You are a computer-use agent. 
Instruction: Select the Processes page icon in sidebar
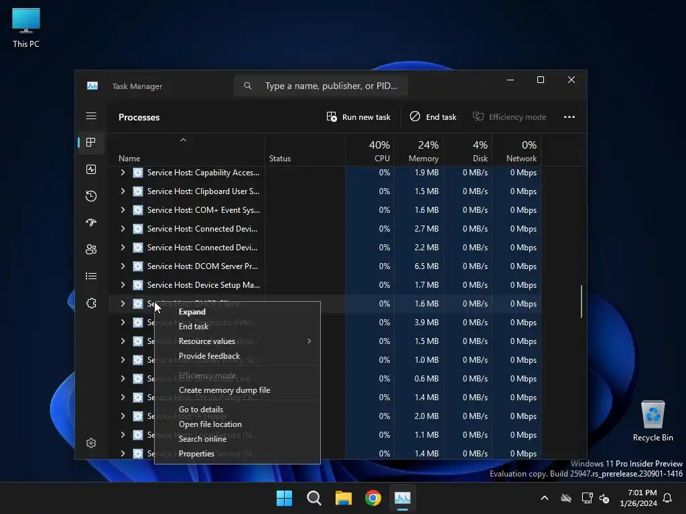(x=91, y=143)
